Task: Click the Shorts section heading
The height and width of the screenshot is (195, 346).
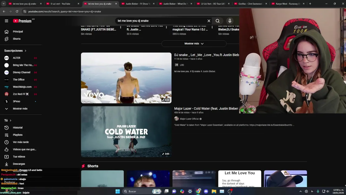Action: (93, 166)
